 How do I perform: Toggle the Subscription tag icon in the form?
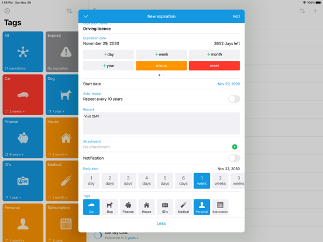[220, 207]
